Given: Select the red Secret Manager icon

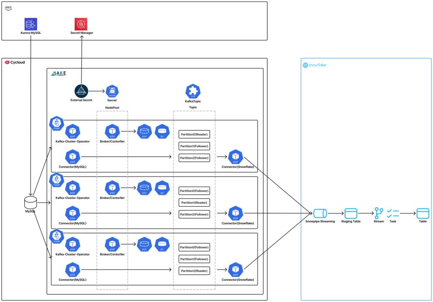Looking at the screenshot, I should tap(81, 24).
